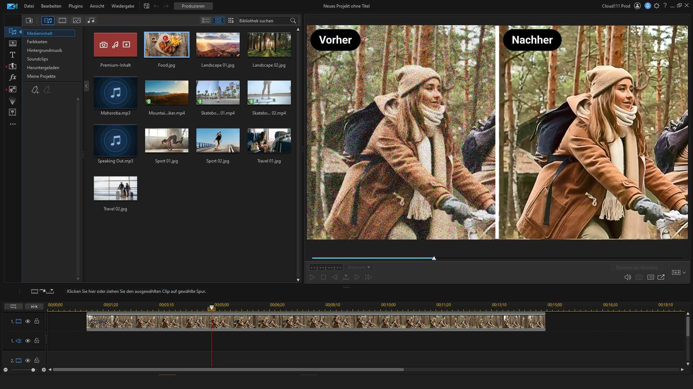Image resolution: width=693 pixels, height=389 pixels.
Task: Click the Produzieren button
Action: tap(193, 6)
